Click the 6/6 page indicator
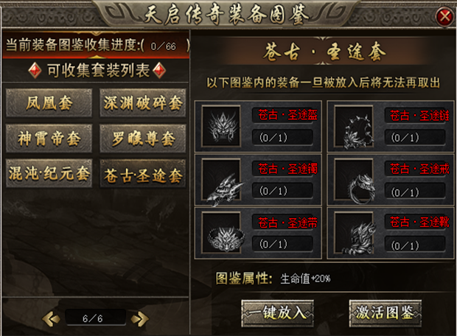457x336 pixels. [93, 318]
